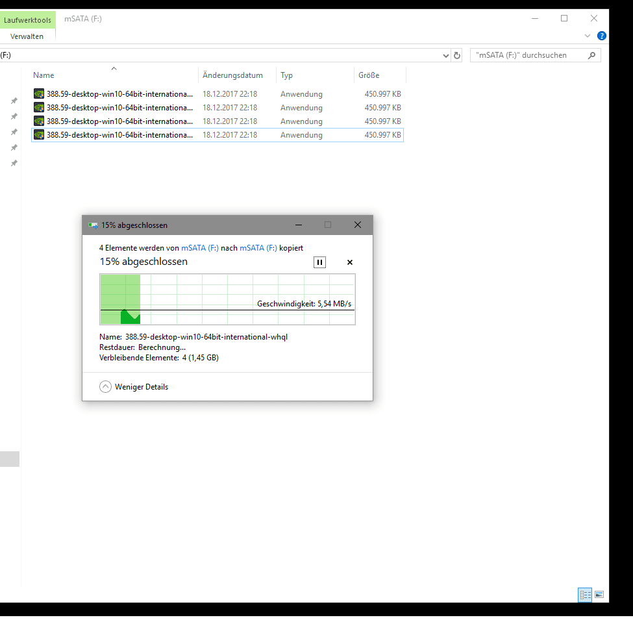
Task: Minimize the Explorer window
Action: 535,19
